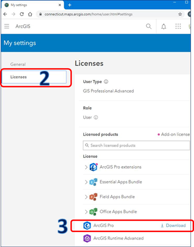
Task: Expand Essential Apps Bundle license
Action: (86, 182)
